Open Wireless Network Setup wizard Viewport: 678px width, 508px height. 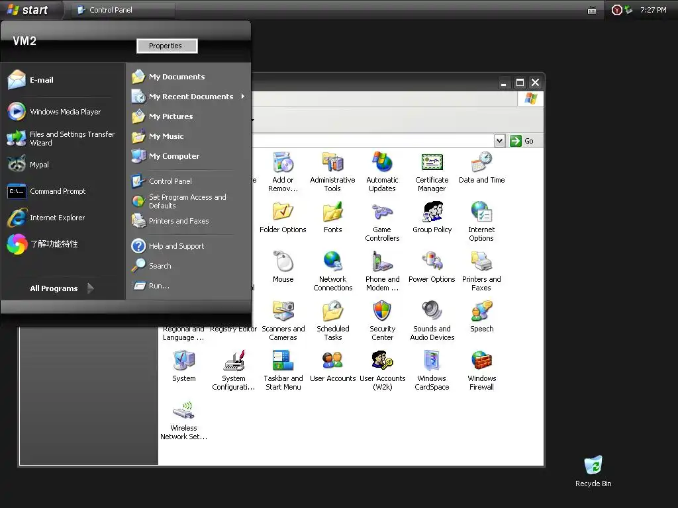coord(184,420)
